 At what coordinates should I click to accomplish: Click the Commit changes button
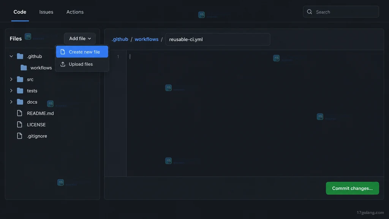(352, 188)
